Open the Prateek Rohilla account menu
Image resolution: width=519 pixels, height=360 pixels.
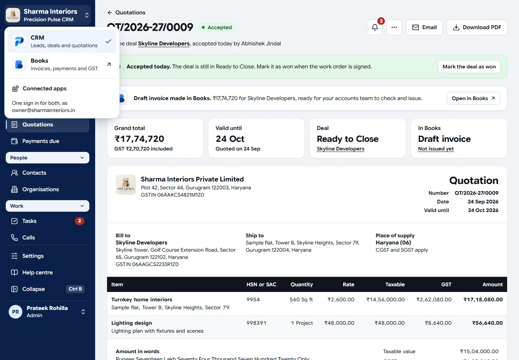click(48, 312)
